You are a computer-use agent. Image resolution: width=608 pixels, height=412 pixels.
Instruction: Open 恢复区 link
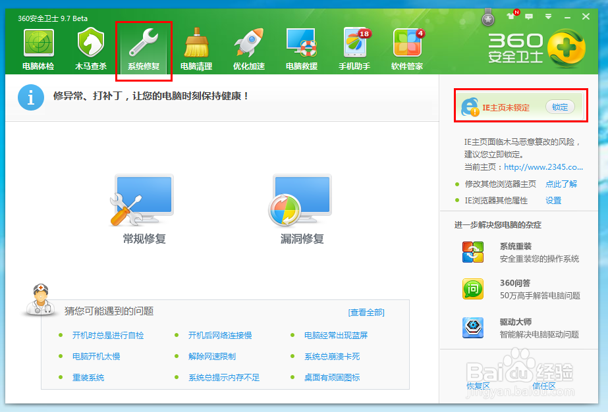tap(478, 386)
